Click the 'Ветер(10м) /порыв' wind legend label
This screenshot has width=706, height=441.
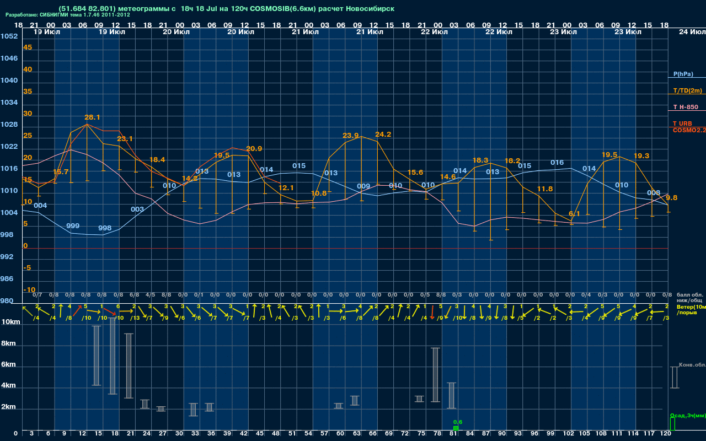coord(691,309)
